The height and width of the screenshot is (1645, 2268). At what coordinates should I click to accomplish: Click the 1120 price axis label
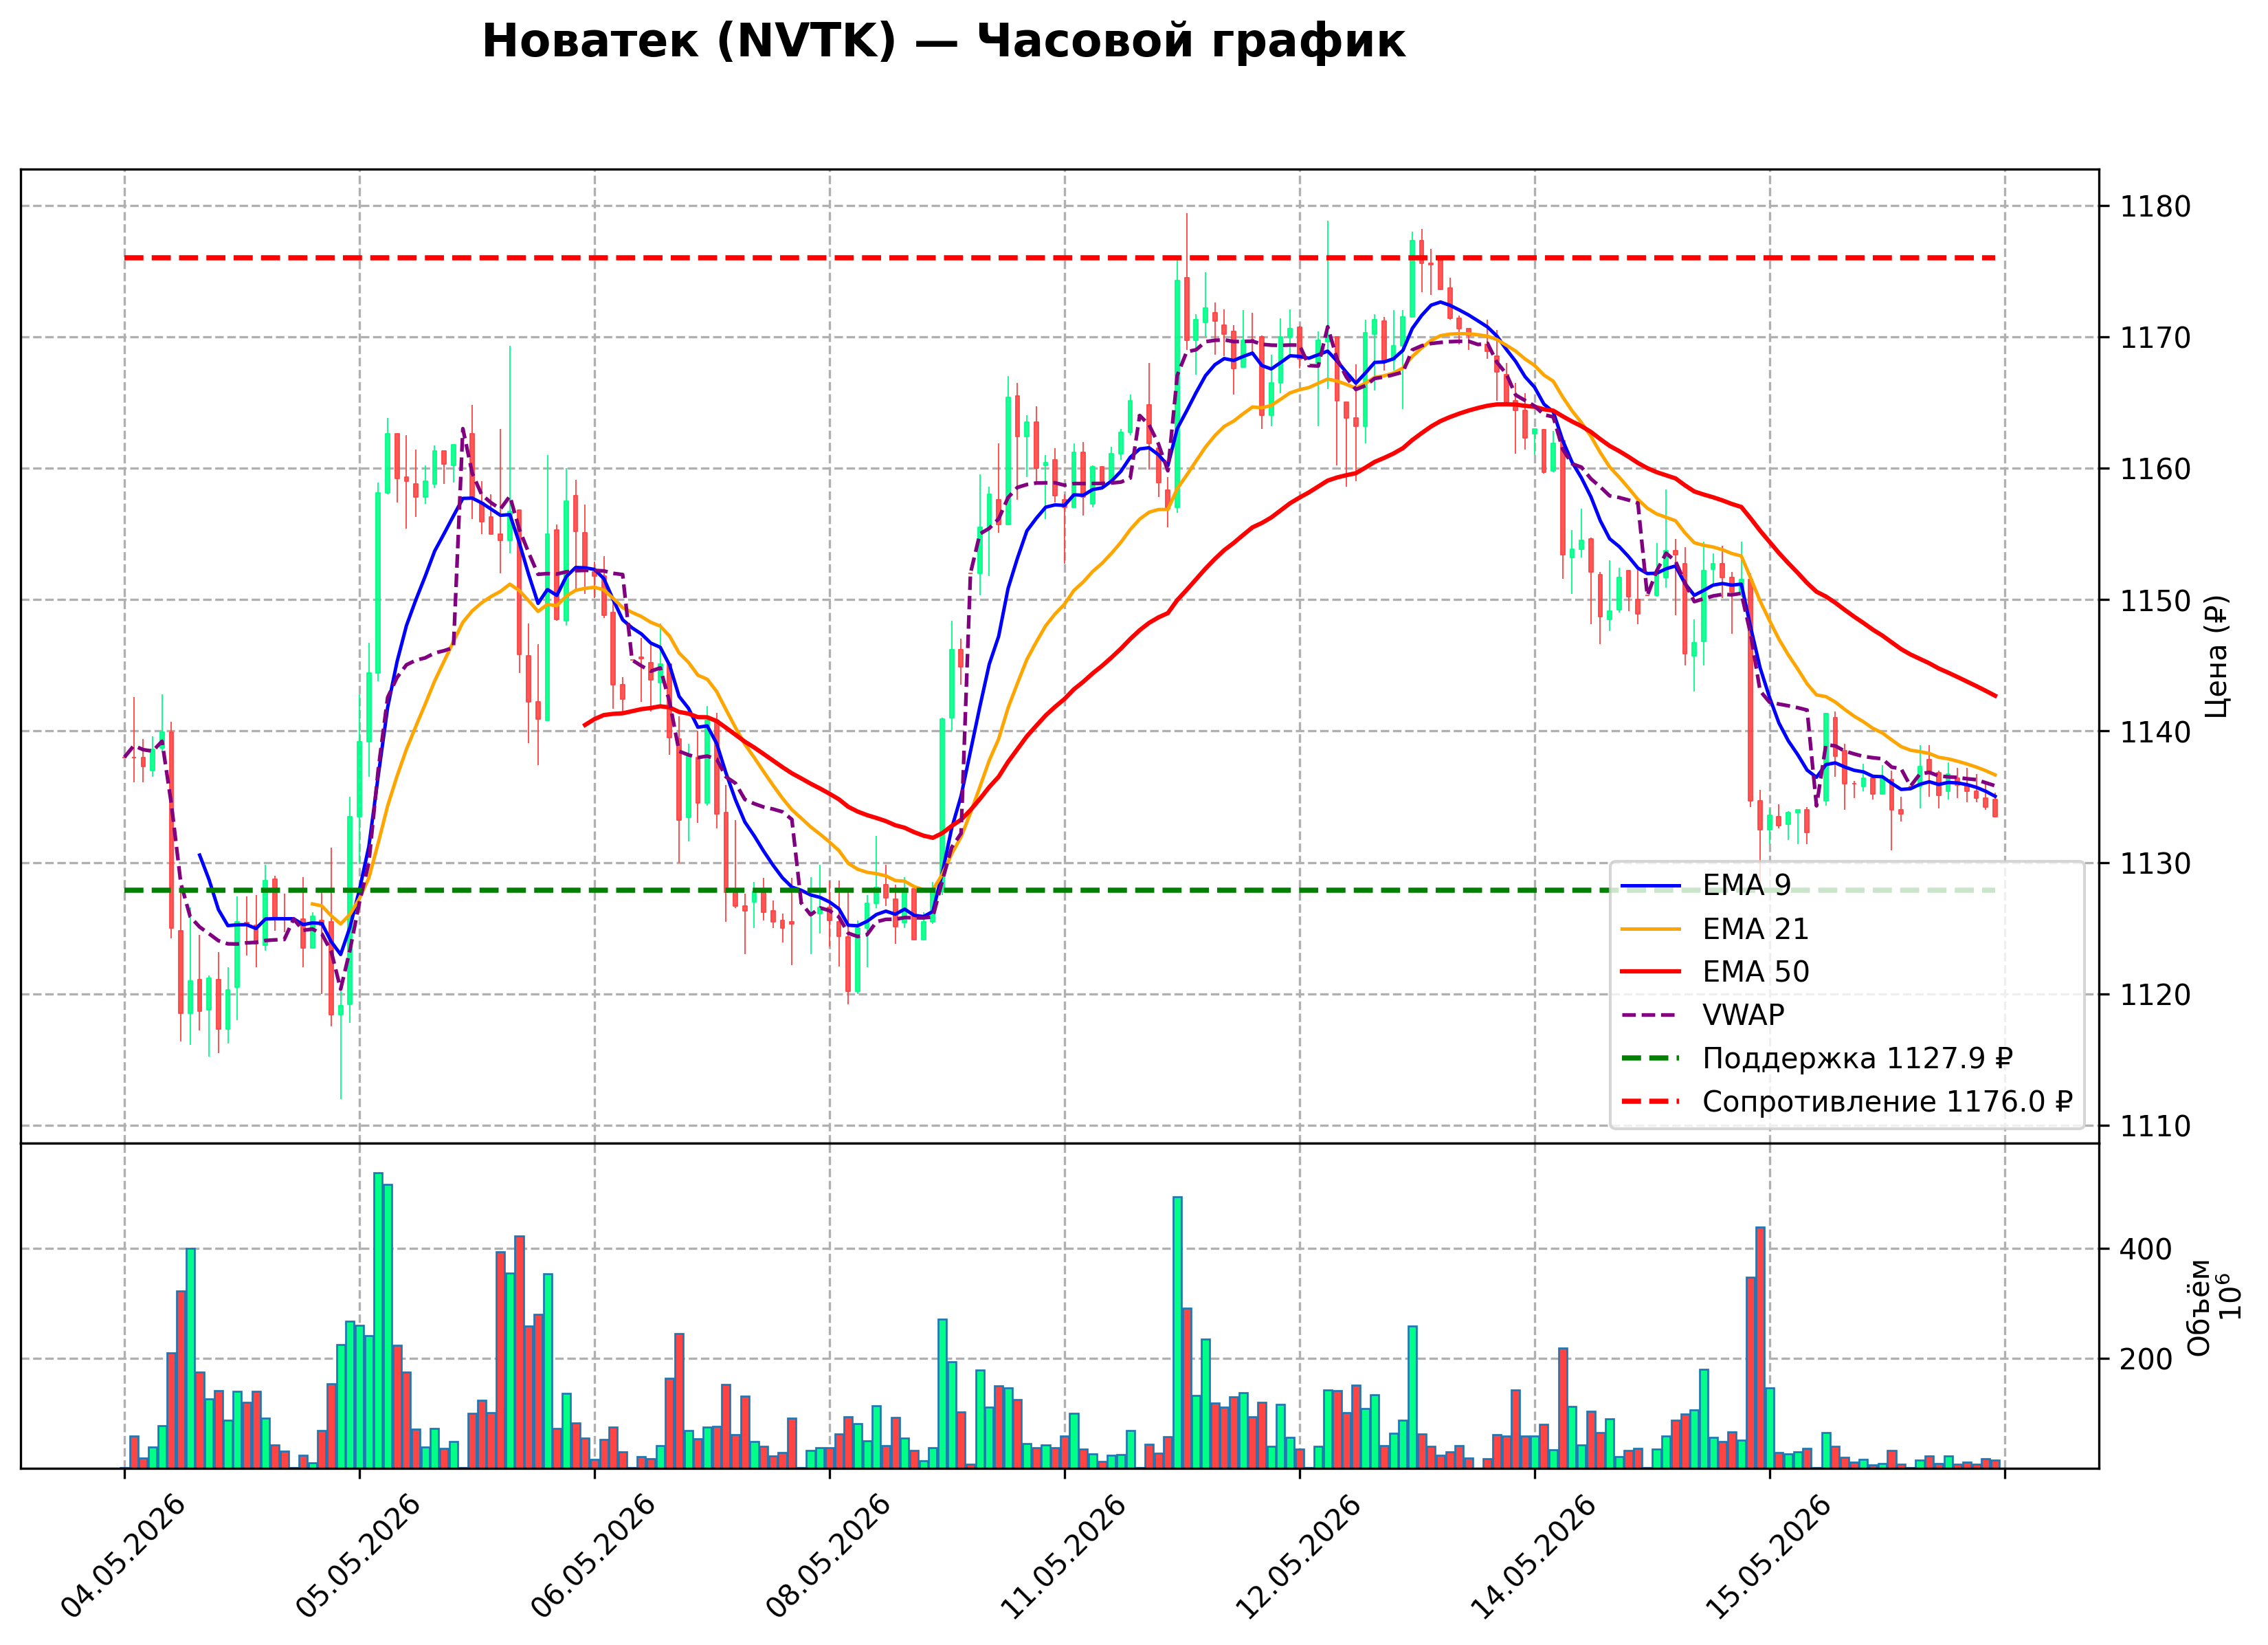2155,995
